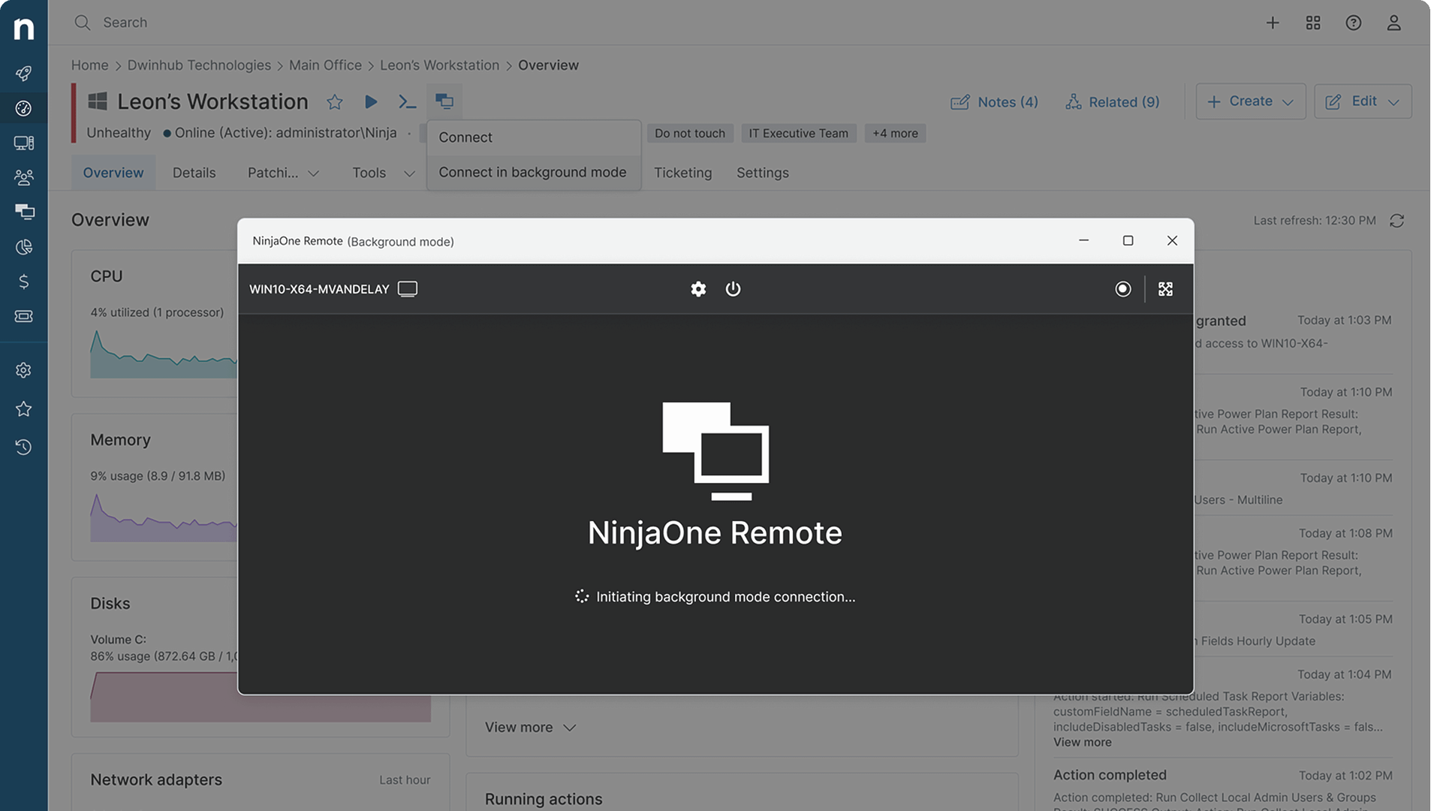Expand the Tools tab dropdown
Screen dimensions: 1431x811
[x=384, y=173]
